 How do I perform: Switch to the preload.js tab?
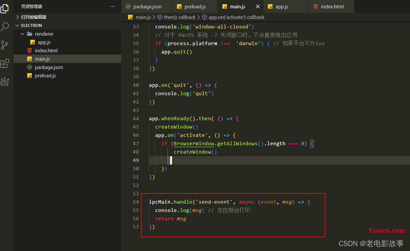click(195, 6)
